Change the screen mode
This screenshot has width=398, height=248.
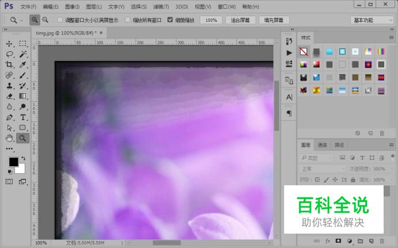[x=22, y=181]
